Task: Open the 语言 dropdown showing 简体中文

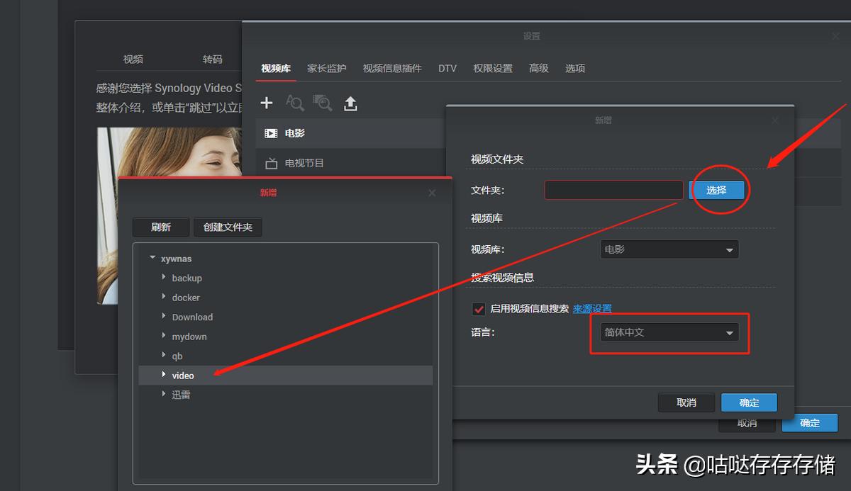Action: pos(668,332)
